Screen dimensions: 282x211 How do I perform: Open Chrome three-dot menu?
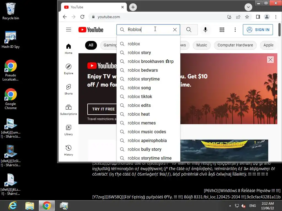coord(276,17)
